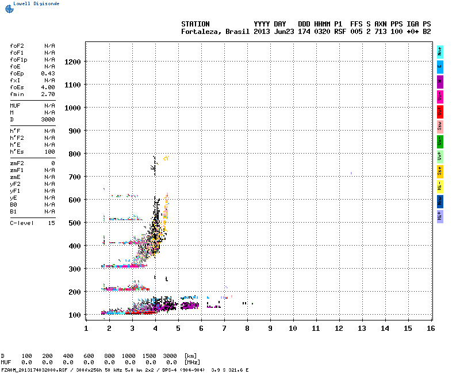Click the Lowell Digisonde globe logo
Screen dimensions: 460x374
click(x=9, y=9)
